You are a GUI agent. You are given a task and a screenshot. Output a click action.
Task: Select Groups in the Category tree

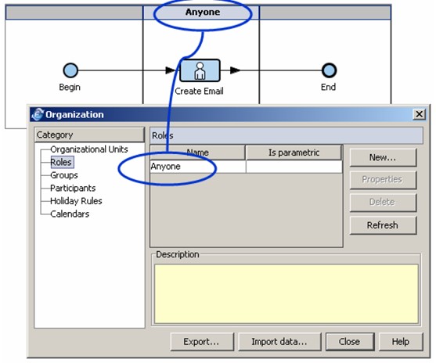(64, 175)
